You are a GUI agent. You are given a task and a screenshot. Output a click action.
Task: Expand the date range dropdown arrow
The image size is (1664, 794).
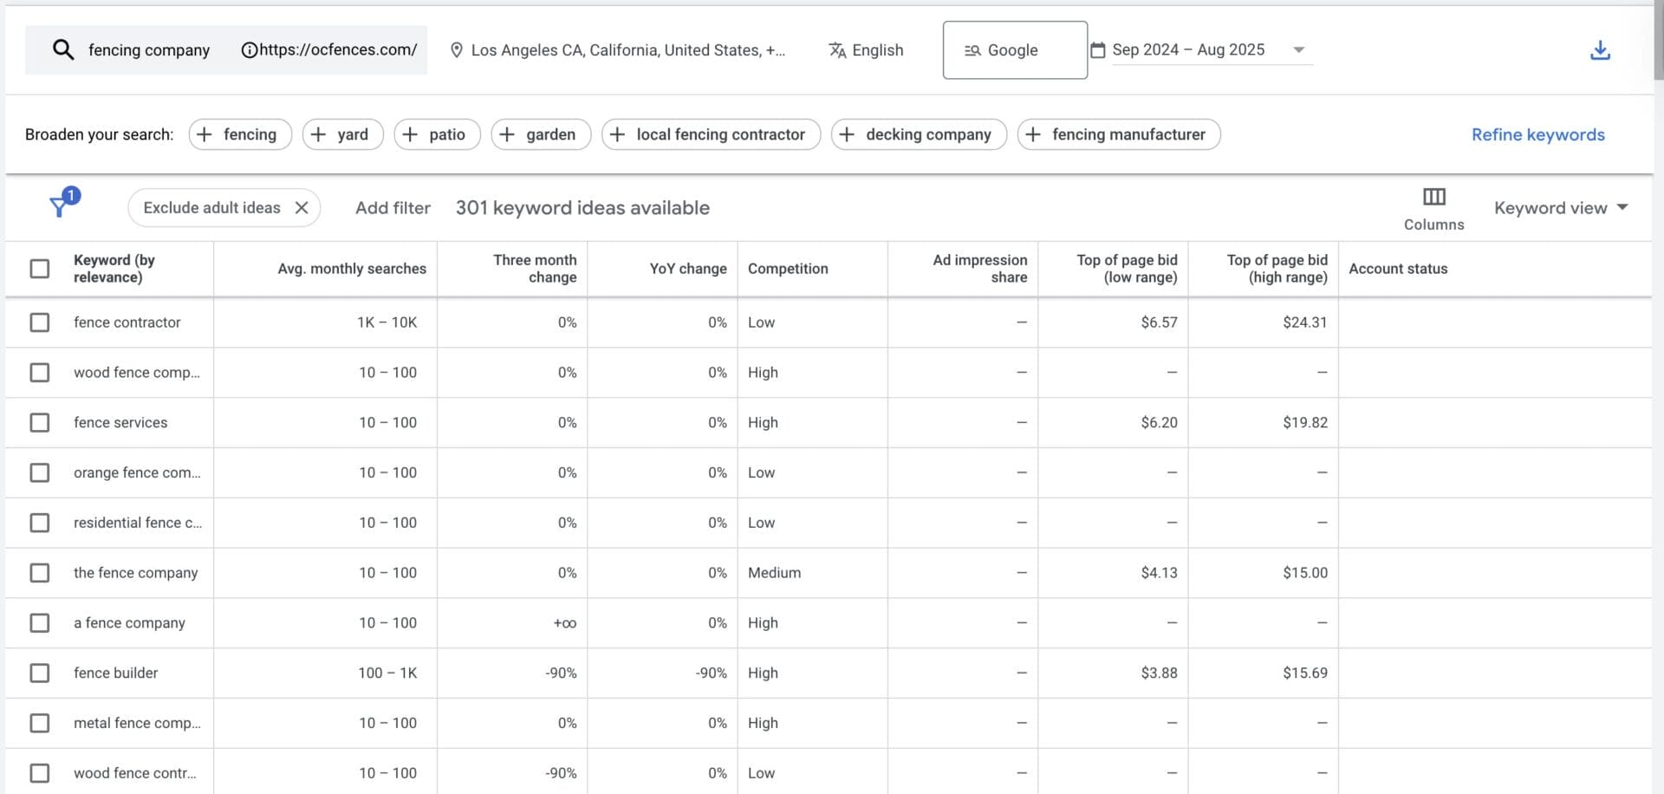[1297, 49]
